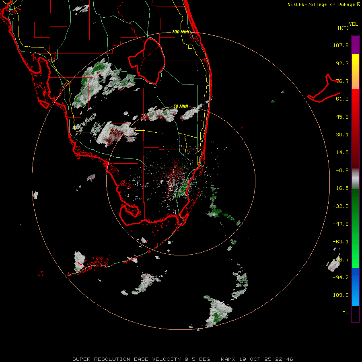Click the 92.3 scale value

click(342, 63)
